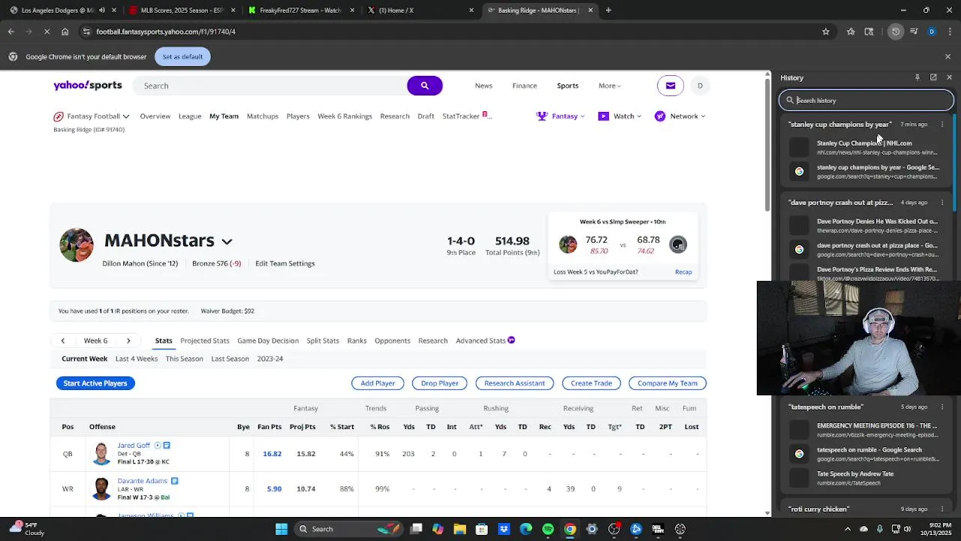Screen dimensions: 961x541
Task: Open the Yahoo profile avatar with letter D
Action: pyautogui.click(x=700, y=86)
